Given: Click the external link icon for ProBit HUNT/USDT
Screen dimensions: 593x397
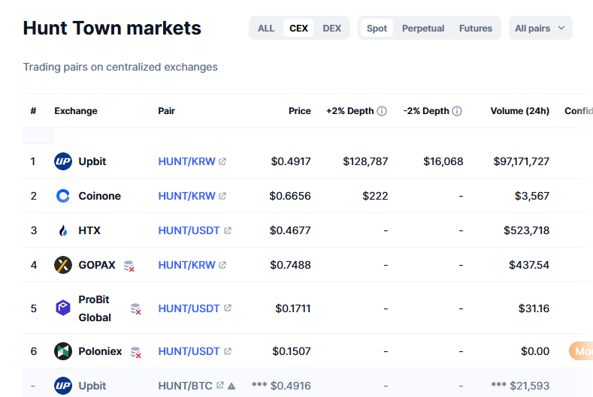Looking at the screenshot, I should tap(228, 308).
